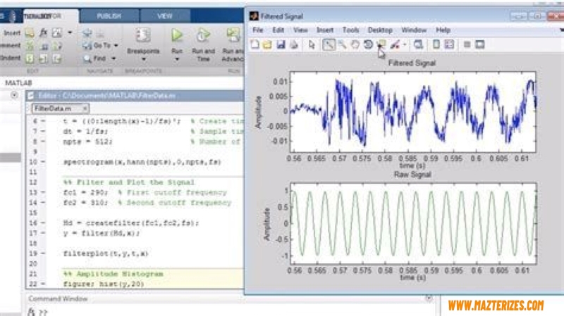Viewport: 564px width, 316px height.
Task: Click the Hide Plot Tools icon
Action: point(467,45)
